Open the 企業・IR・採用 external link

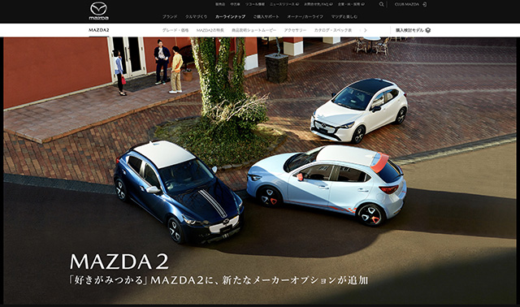[x=351, y=4]
